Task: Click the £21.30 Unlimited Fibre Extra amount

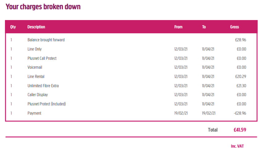Action: (240, 86)
